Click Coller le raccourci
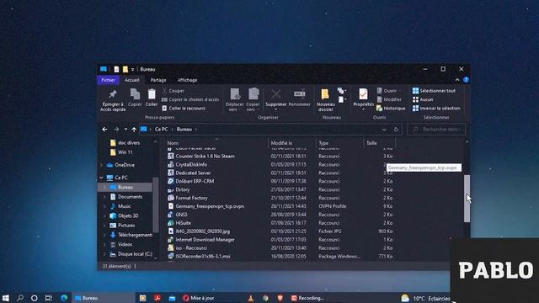The width and height of the screenshot is (539, 303). click(184, 109)
